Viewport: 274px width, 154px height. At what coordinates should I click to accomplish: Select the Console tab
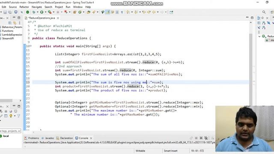click(82, 138)
